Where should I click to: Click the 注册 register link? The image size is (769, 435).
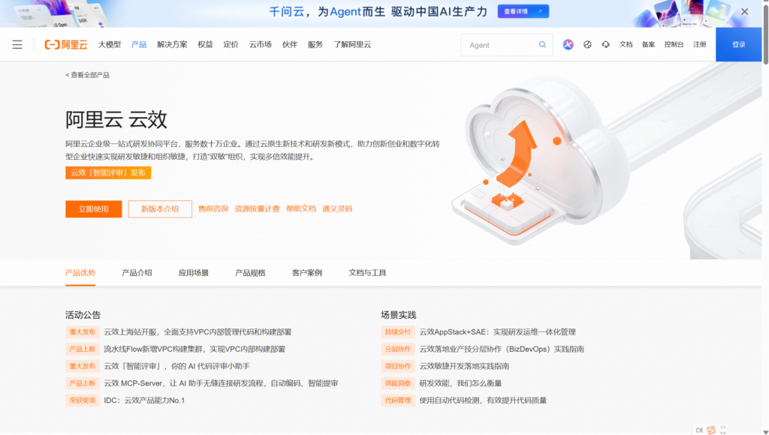tap(699, 44)
